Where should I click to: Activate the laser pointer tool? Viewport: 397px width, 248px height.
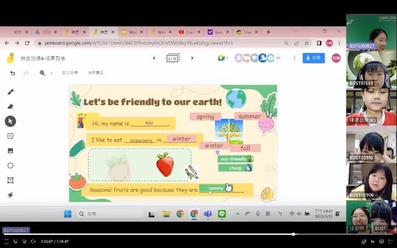pyautogui.click(x=11, y=195)
